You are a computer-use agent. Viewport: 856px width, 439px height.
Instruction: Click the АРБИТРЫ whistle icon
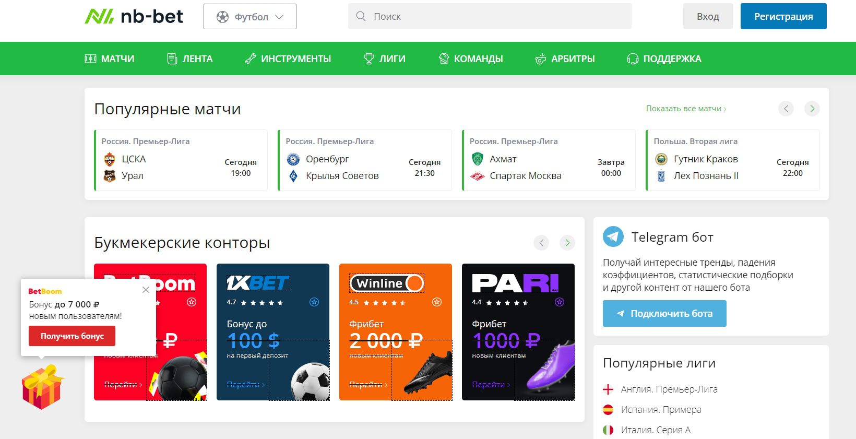tap(541, 58)
